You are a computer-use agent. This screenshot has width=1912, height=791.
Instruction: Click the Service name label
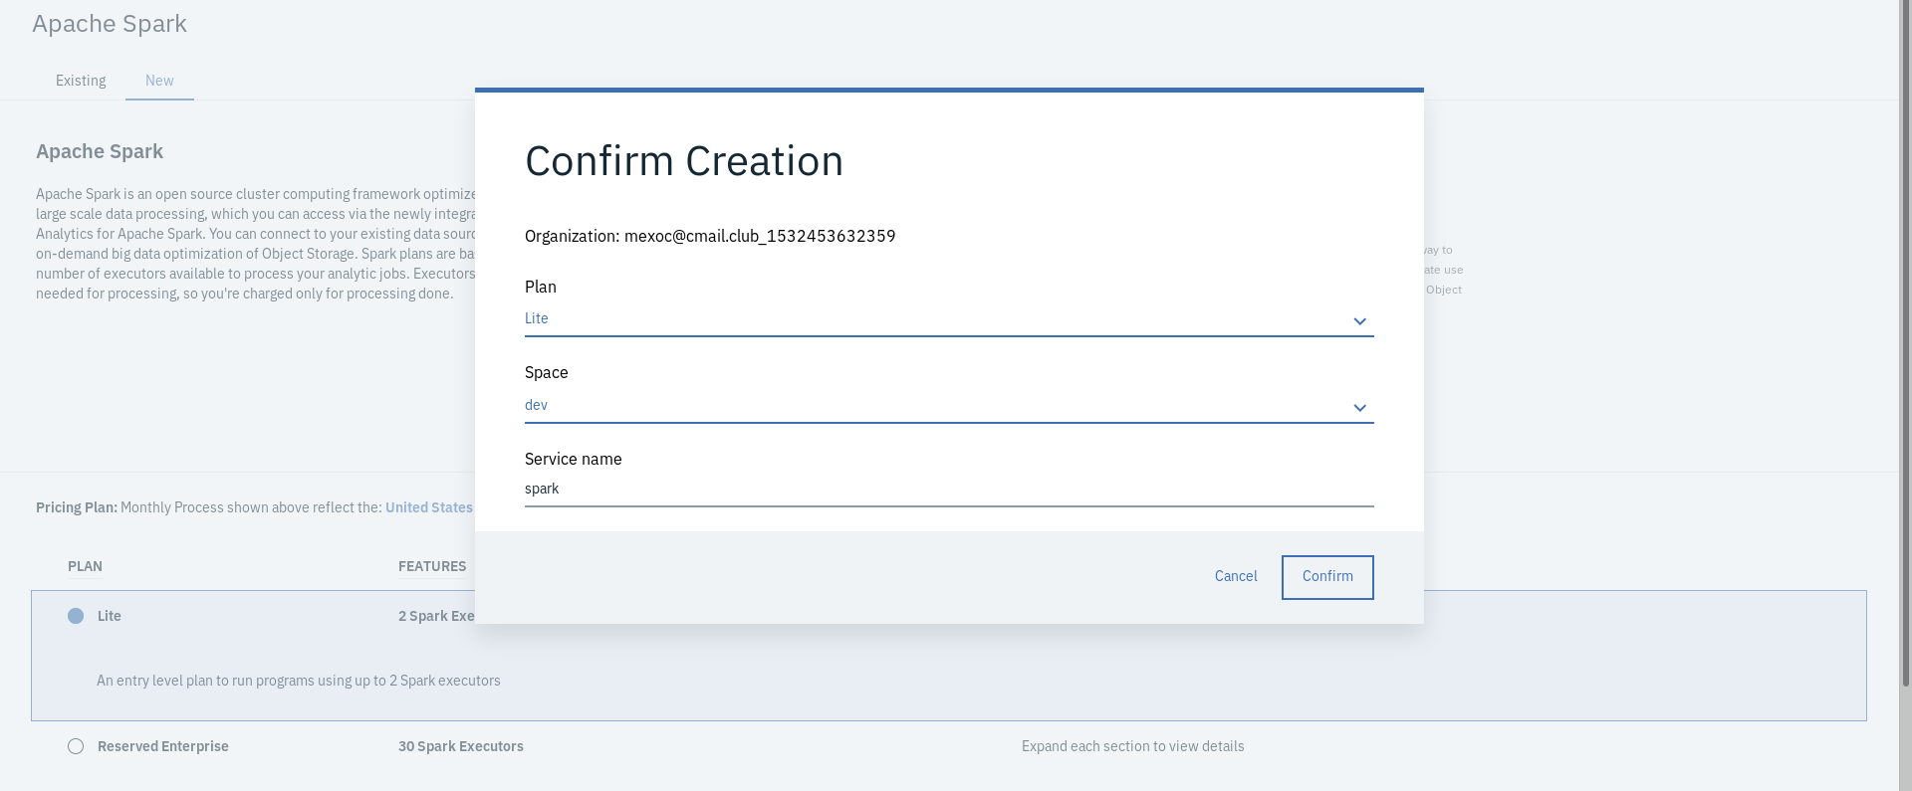click(x=574, y=459)
